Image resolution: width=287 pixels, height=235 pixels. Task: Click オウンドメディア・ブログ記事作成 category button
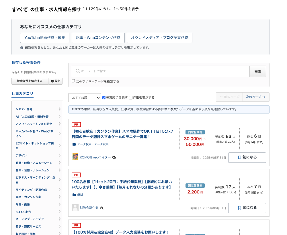[159, 38]
